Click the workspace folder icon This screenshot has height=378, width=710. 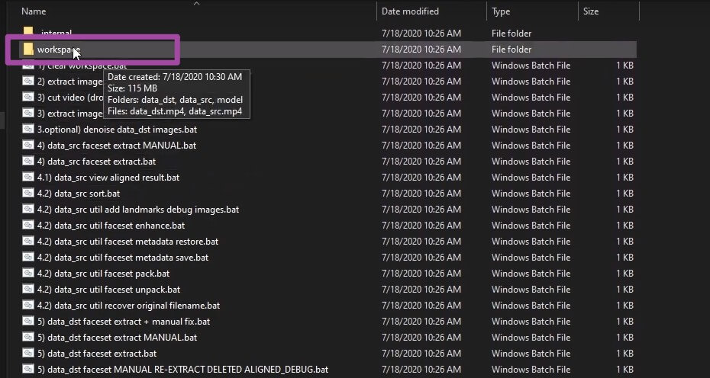pos(28,50)
